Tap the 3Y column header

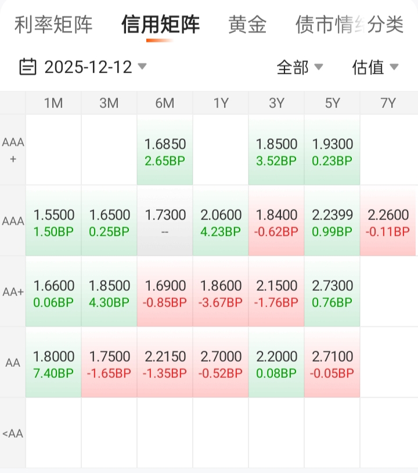coord(276,103)
